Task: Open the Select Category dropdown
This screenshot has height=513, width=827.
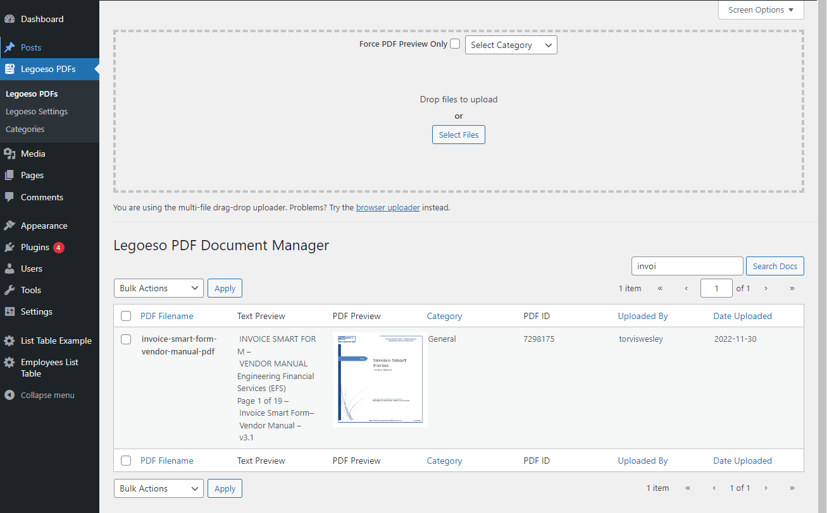Action: [511, 45]
